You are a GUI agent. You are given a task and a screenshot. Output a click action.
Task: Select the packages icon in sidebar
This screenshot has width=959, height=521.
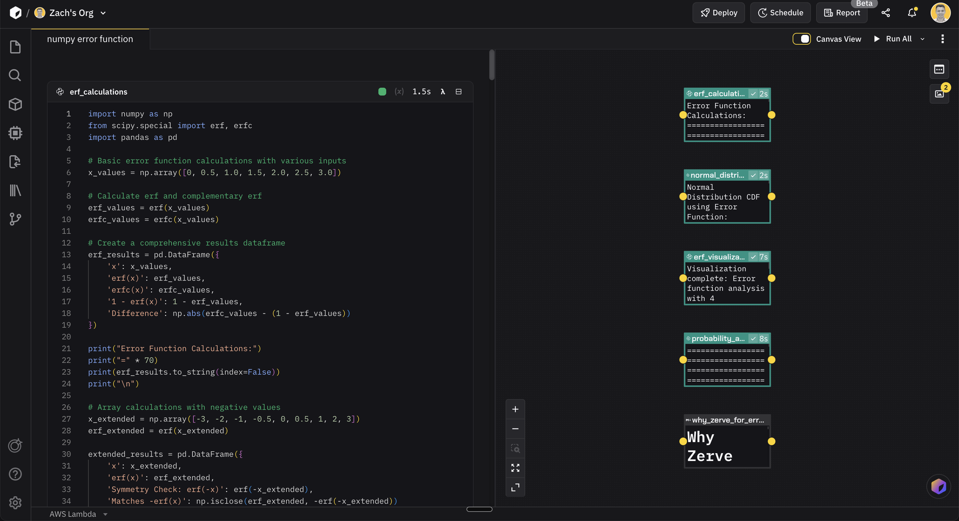click(15, 104)
